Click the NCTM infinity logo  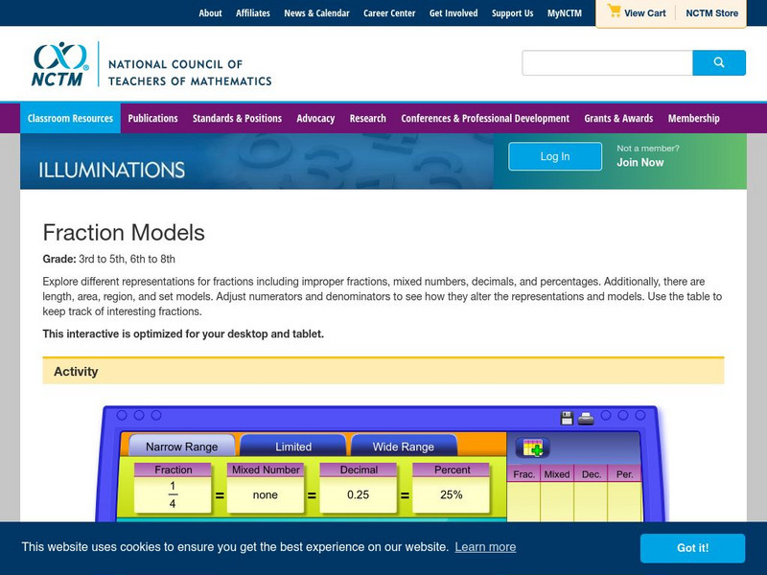tap(60, 64)
